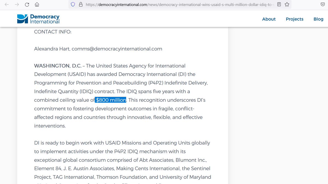Click the name "Alexandra Hart"
The height and width of the screenshot is (184, 328).
[x=52, y=49]
